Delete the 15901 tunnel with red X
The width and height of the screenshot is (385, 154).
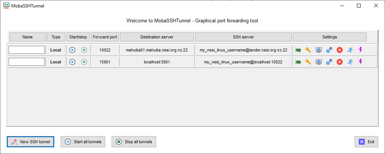click(x=340, y=62)
